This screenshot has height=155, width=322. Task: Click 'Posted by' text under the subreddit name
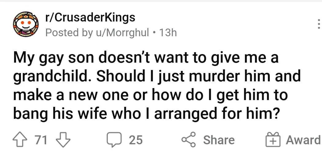coord(69,33)
